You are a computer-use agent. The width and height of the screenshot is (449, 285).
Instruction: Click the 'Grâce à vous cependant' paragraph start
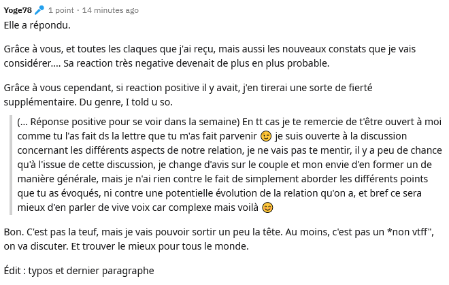[58, 88]
